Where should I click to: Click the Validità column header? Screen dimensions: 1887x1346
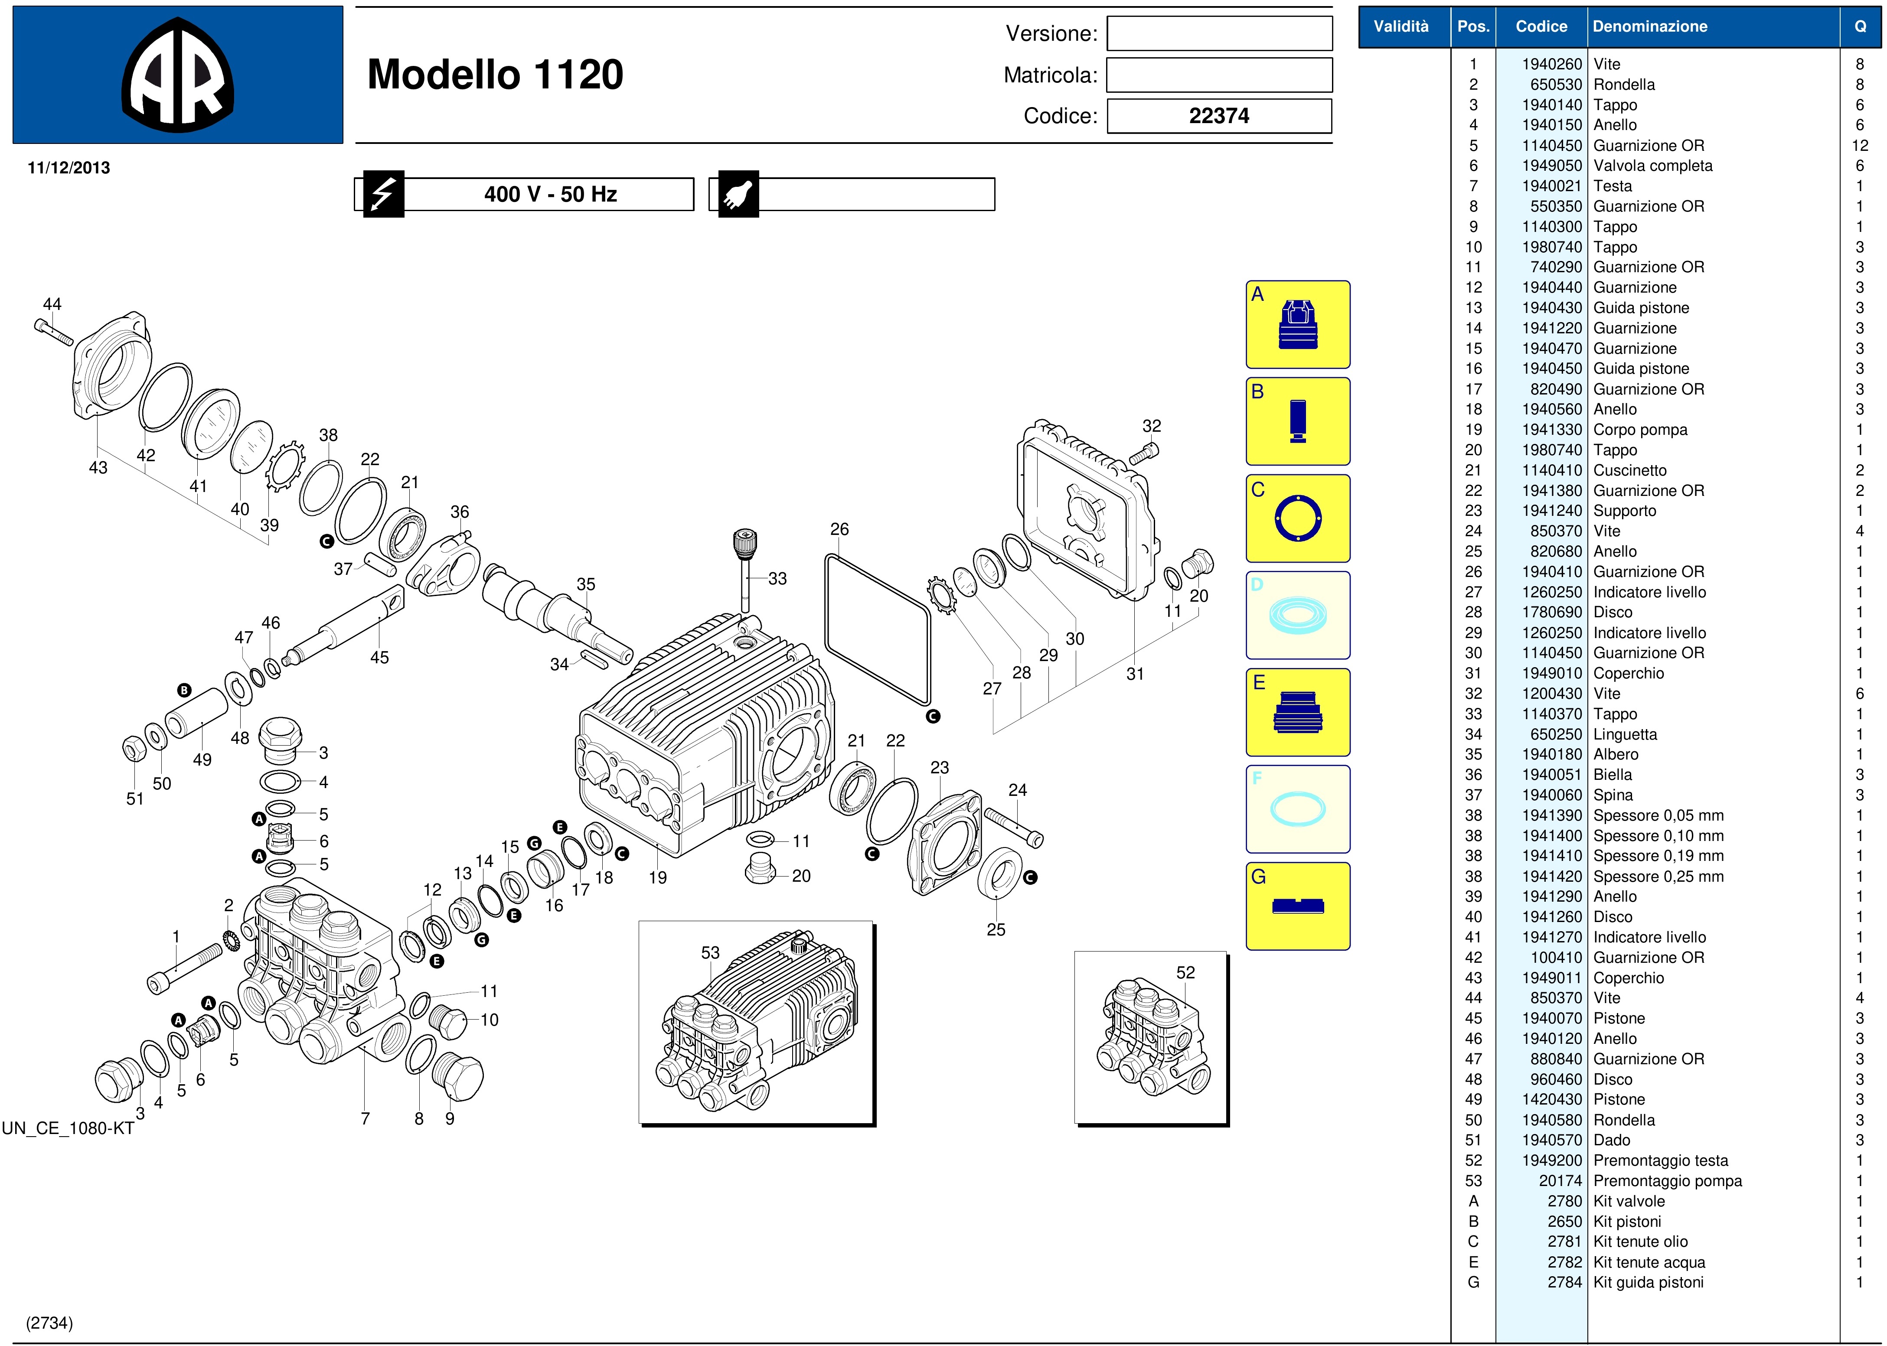coord(1401,26)
